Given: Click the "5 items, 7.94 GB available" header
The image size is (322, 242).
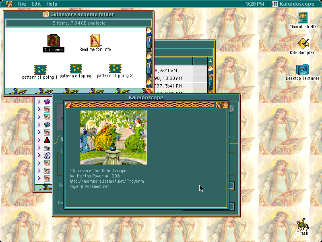Looking at the screenshot, I should point(79,23).
